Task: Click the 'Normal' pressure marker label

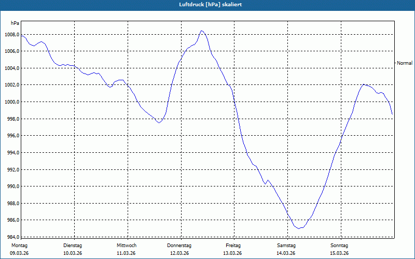Action: coord(405,63)
